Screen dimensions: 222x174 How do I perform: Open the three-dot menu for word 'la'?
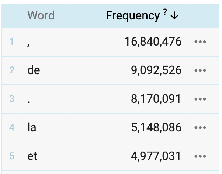tap(200, 128)
